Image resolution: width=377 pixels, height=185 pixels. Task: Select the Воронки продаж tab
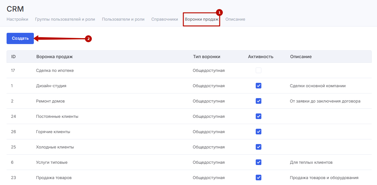click(201, 19)
